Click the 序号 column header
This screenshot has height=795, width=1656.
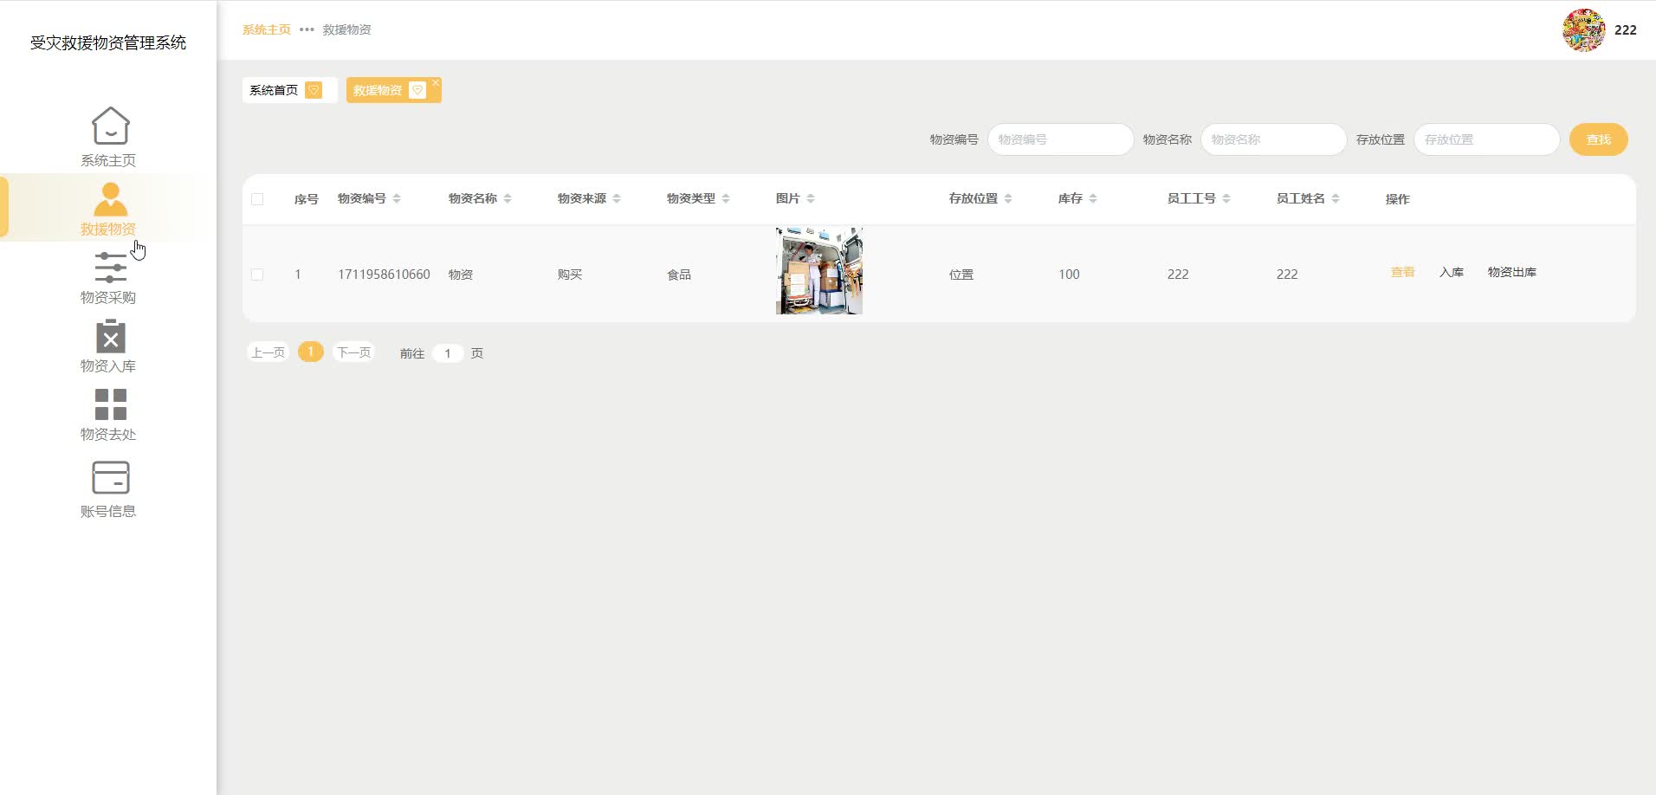pyautogui.click(x=307, y=199)
